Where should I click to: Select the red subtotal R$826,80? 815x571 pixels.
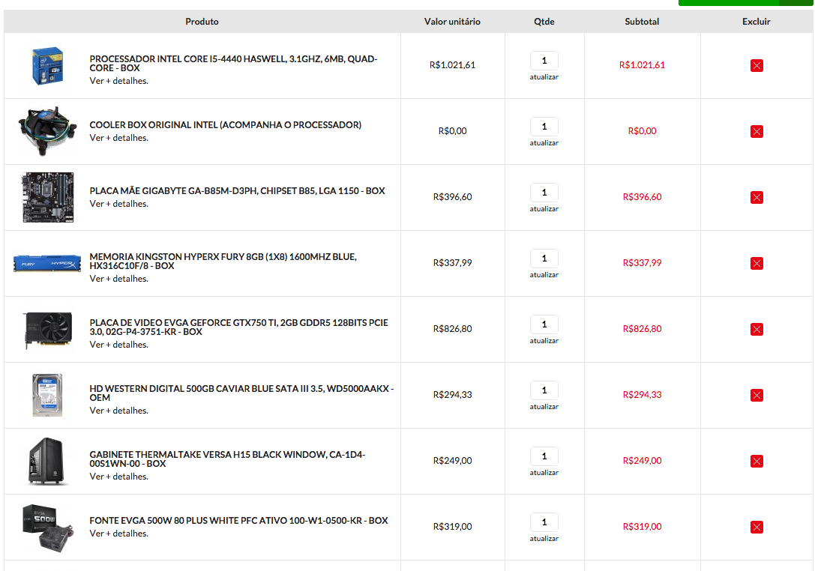pyautogui.click(x=642, y=329)
